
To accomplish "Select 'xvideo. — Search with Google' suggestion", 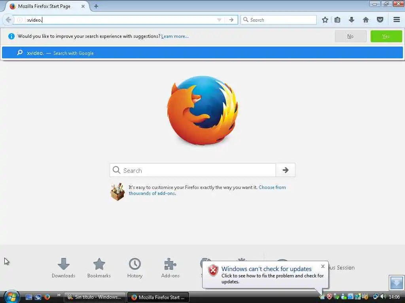I will click(x=202, y=53).
